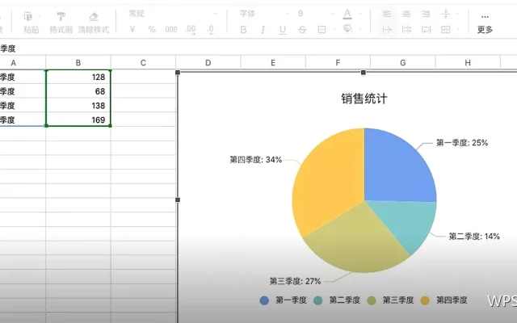
Task: Select column D header
Action: pyautogui.click(x=208, y=63)
